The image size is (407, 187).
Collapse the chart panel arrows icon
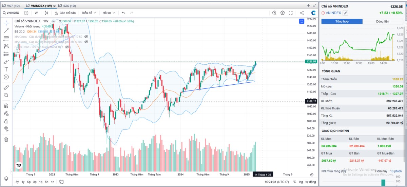(314, 5)
